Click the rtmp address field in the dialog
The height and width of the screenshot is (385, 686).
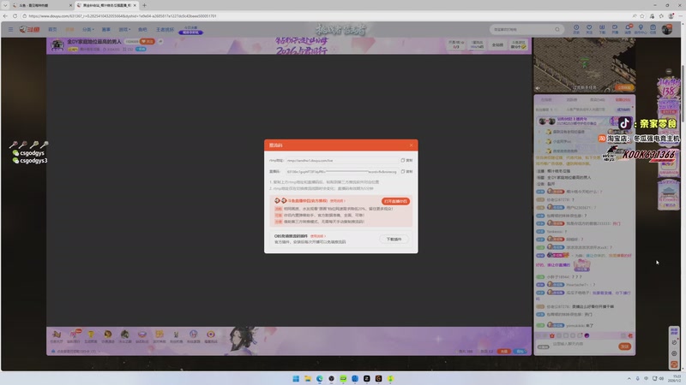click(341, 160)
